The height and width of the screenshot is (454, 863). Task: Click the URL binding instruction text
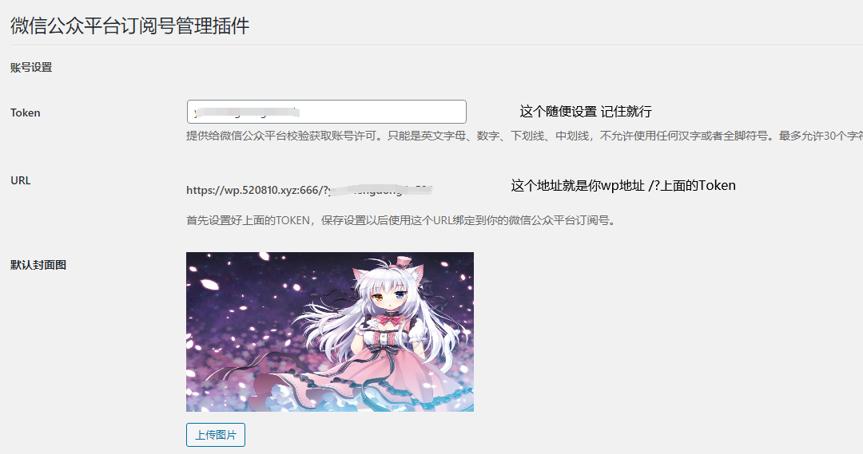tap(401, 220)
